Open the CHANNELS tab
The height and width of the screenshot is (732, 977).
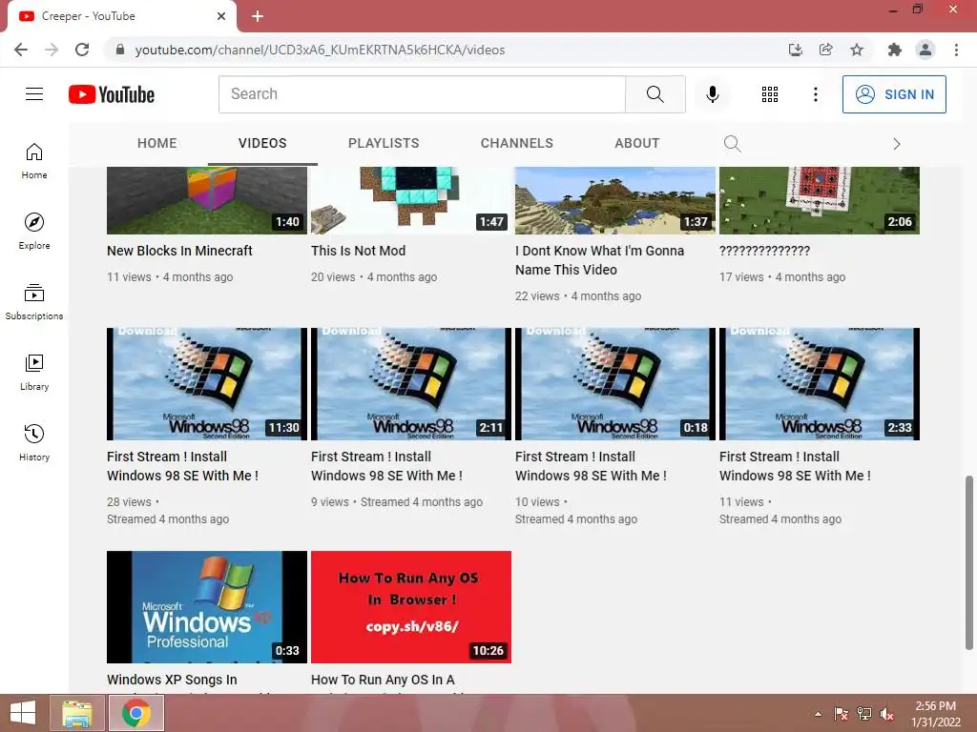pos(516,143)
